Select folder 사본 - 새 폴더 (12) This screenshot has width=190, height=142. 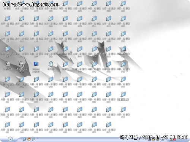(x=22, y=51)
